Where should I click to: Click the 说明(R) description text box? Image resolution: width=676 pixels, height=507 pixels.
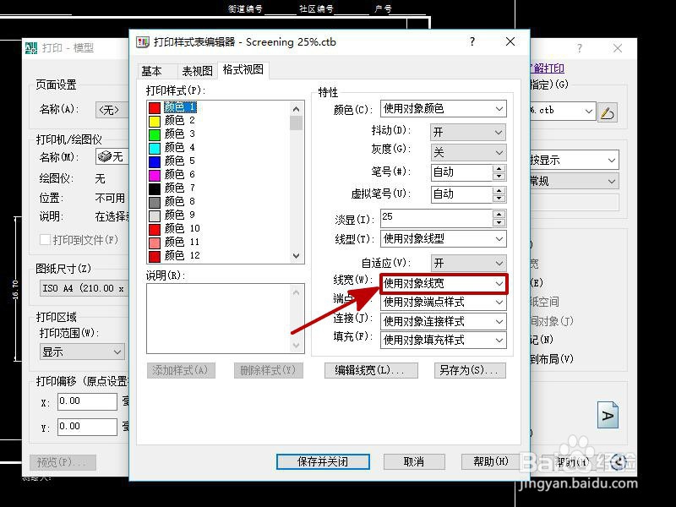(x=226, y=319)
